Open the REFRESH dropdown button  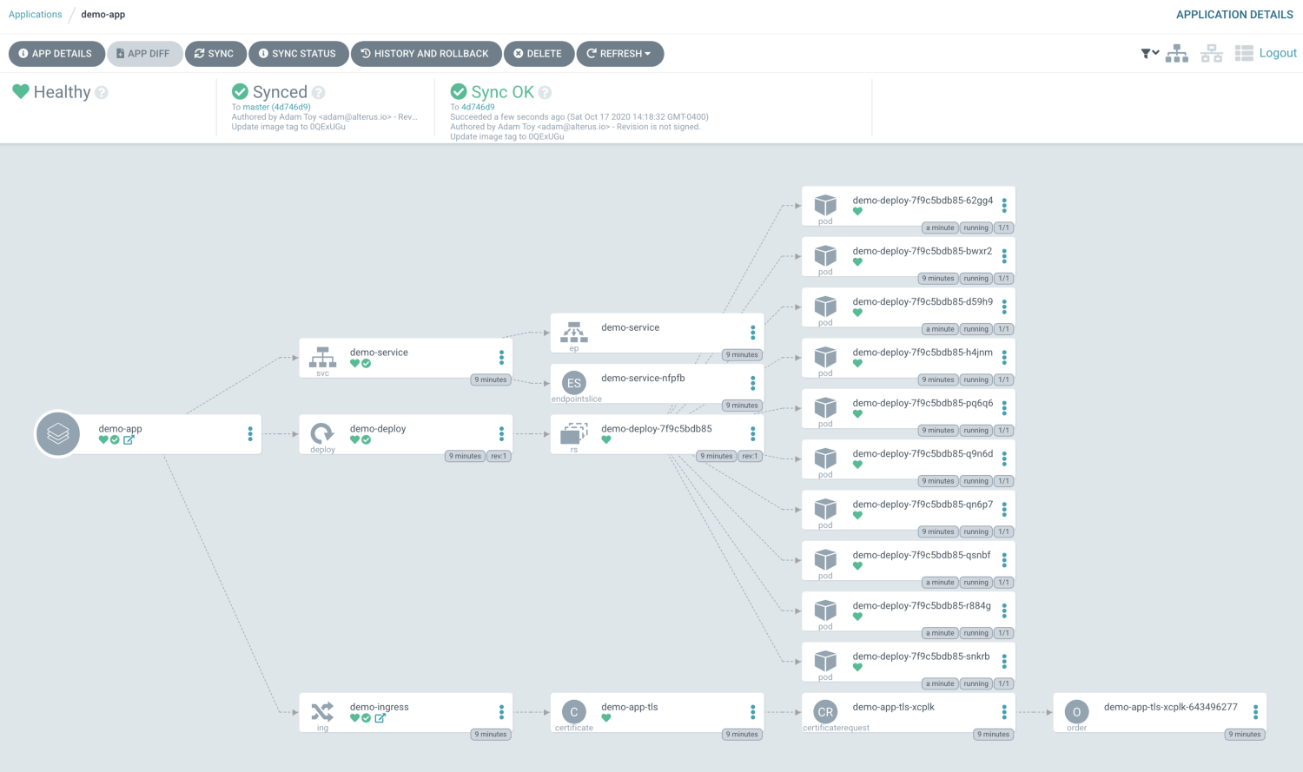620,54
